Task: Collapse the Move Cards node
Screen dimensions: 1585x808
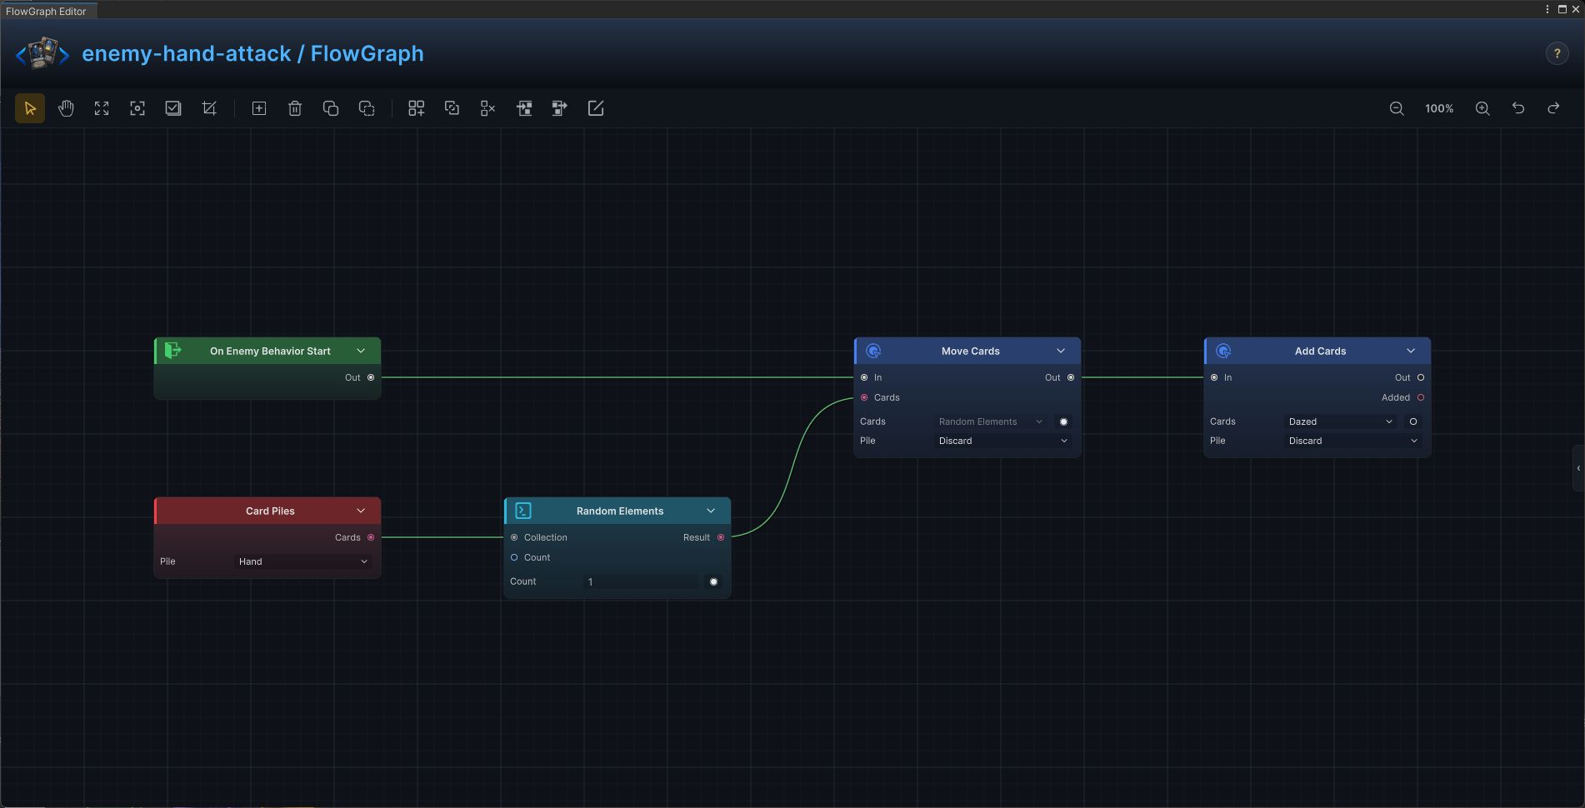Action: pyautogui.click(x=1061, y=351)
